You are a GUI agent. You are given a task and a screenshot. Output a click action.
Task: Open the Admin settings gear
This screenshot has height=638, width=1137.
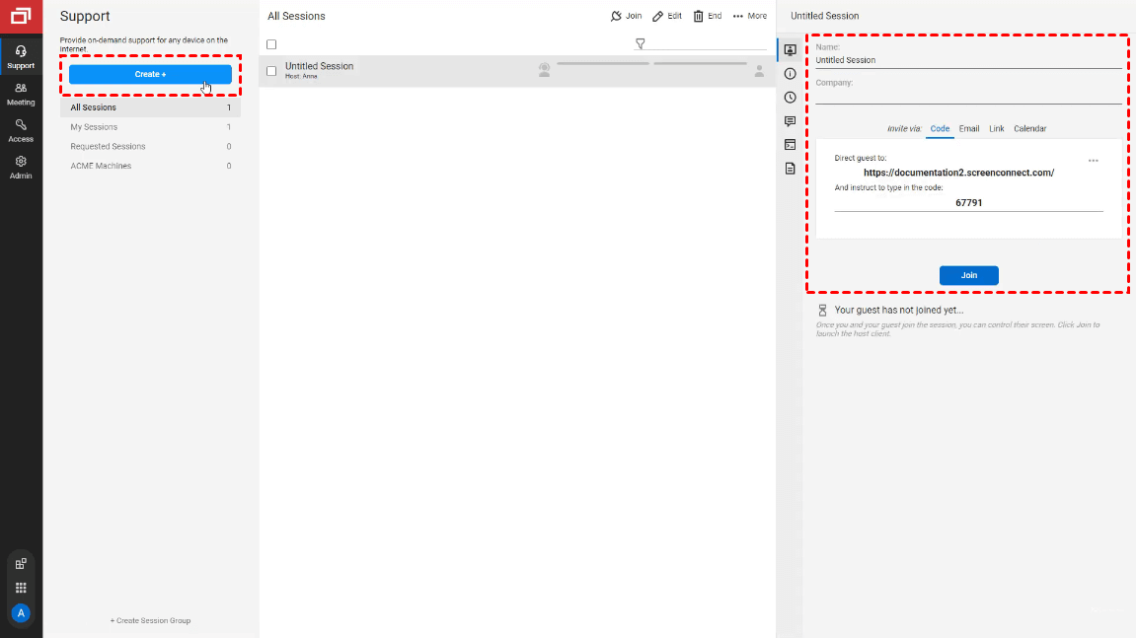pyautogui.click(x=21, y=166)
